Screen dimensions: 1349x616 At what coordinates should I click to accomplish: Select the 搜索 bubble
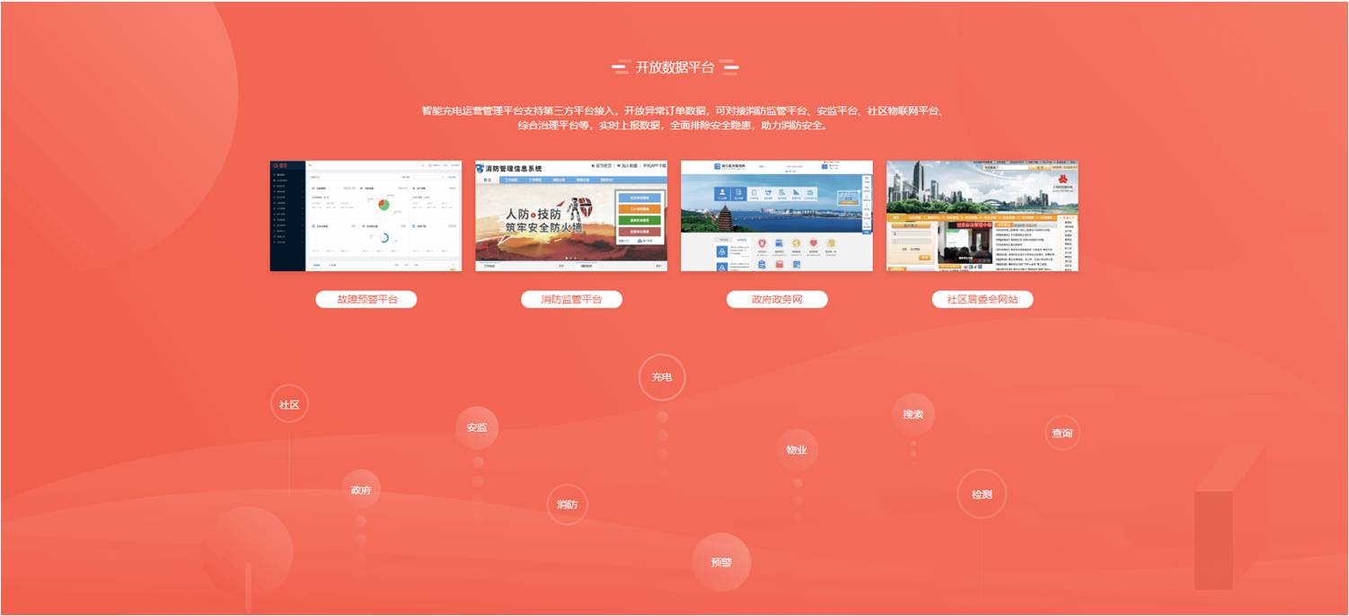913,414
